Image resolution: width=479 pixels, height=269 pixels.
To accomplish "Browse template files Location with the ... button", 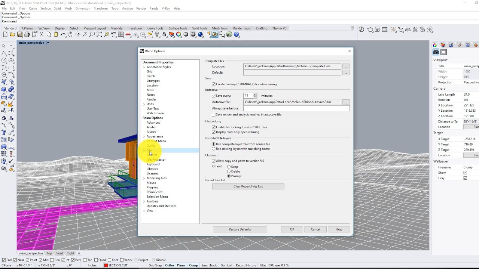I will point(346,67).
